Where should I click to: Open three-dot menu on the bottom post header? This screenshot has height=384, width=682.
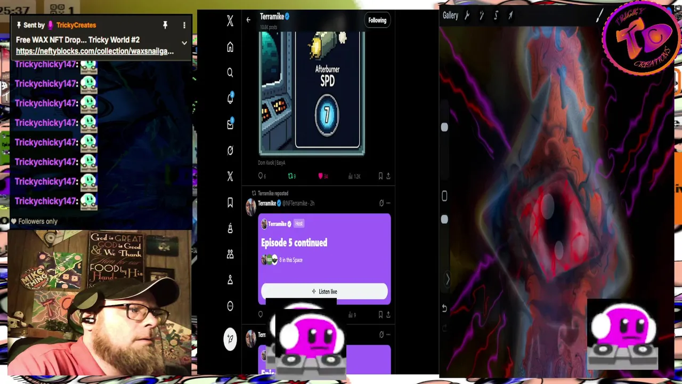point(388,335)
